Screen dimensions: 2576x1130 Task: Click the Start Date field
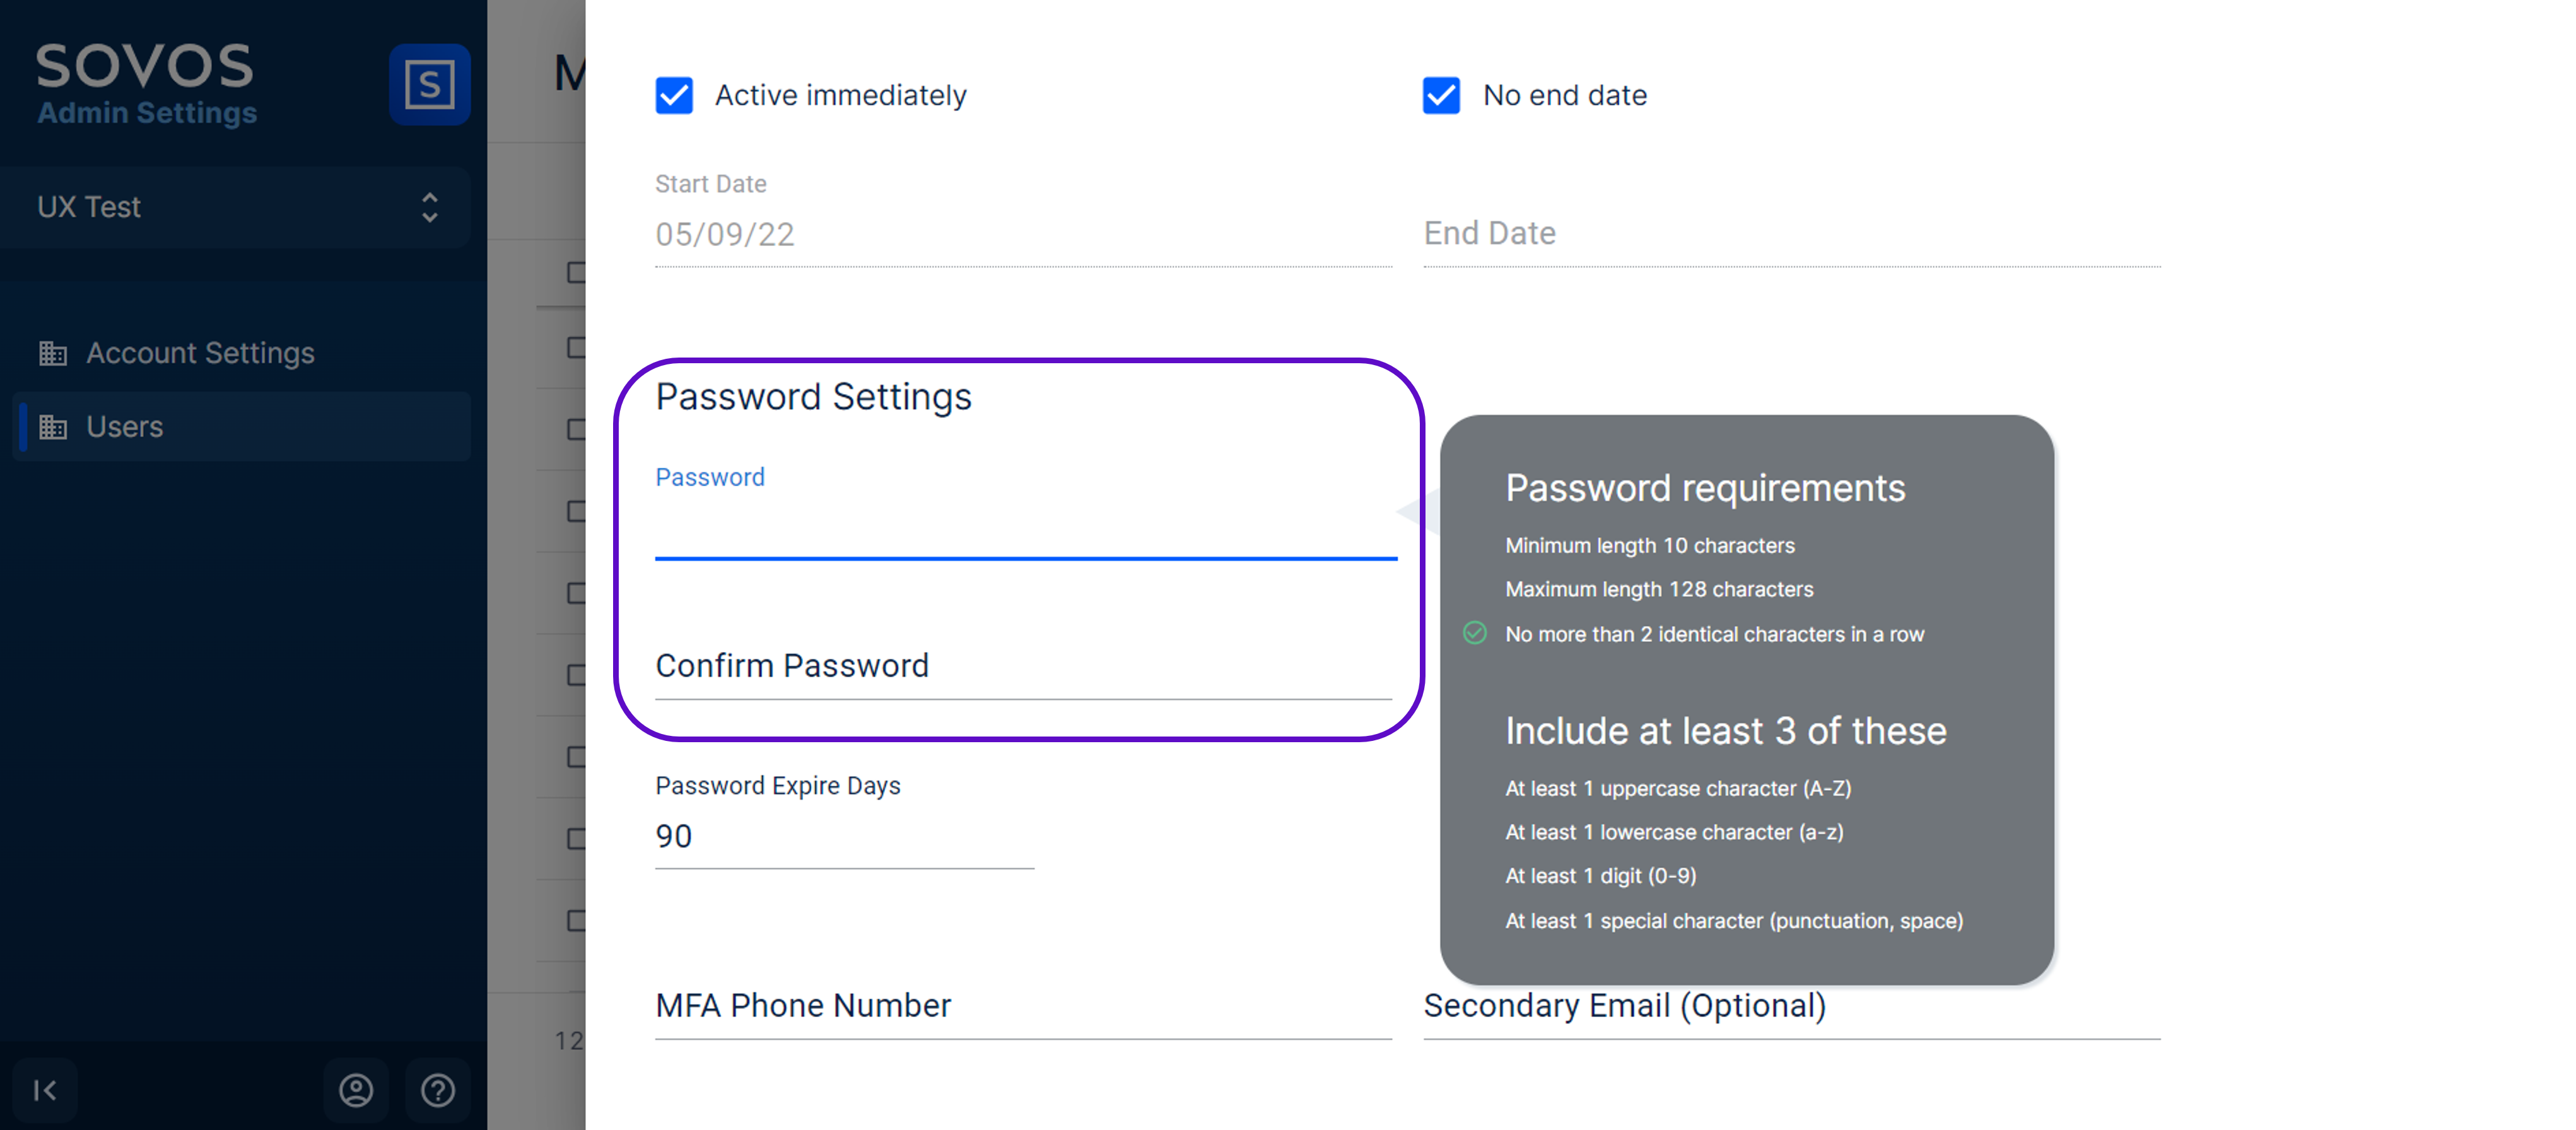[1023, 235]
